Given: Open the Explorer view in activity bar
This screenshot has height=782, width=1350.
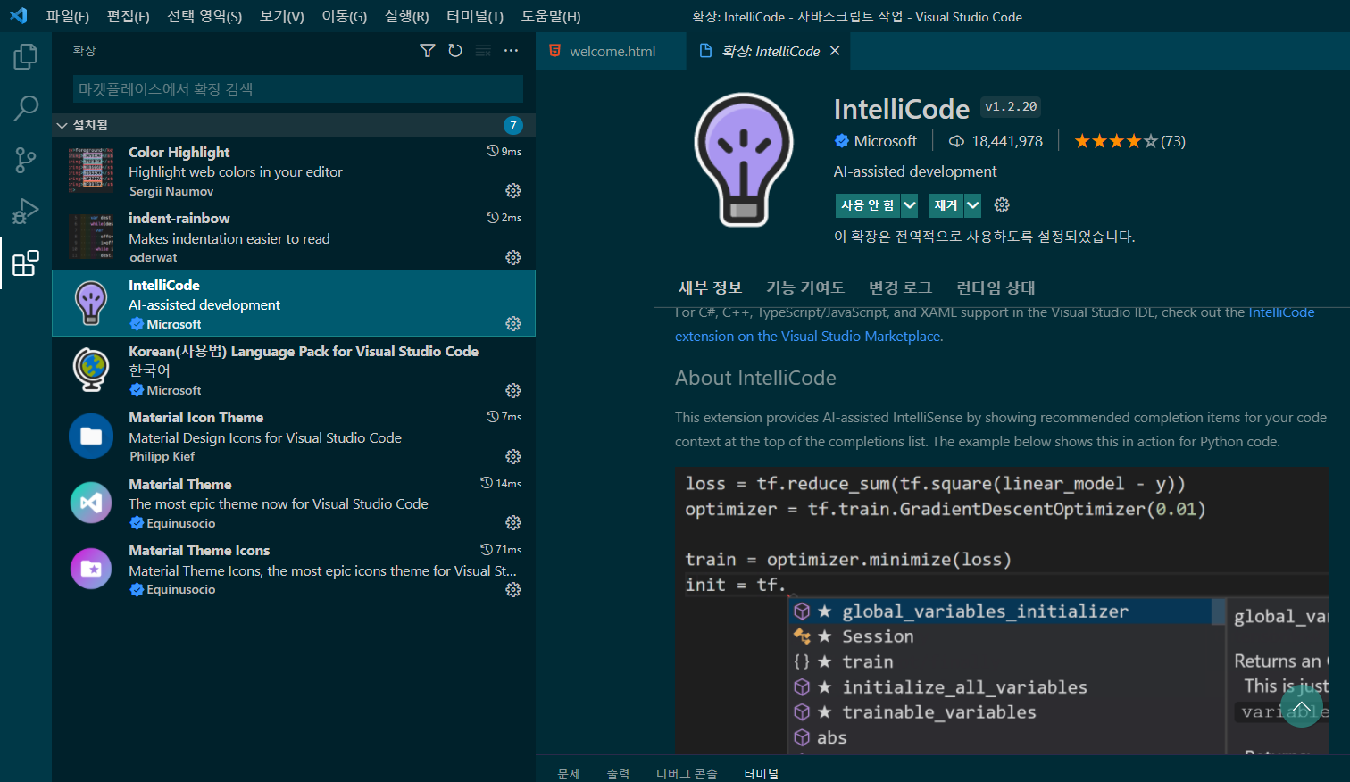Looking at the screenshot, I should [26, 57].
